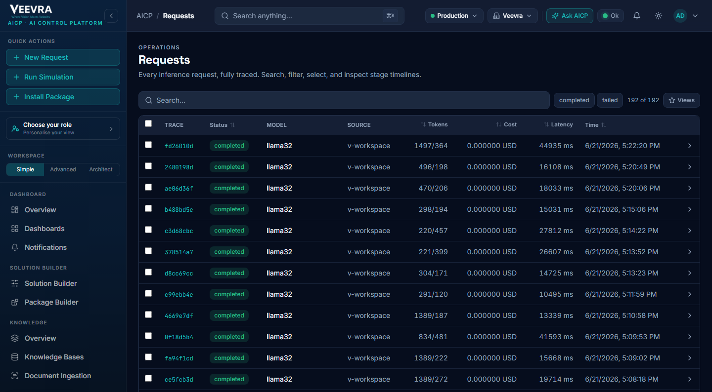Sort by Time column arrows icon

(604, 125)
